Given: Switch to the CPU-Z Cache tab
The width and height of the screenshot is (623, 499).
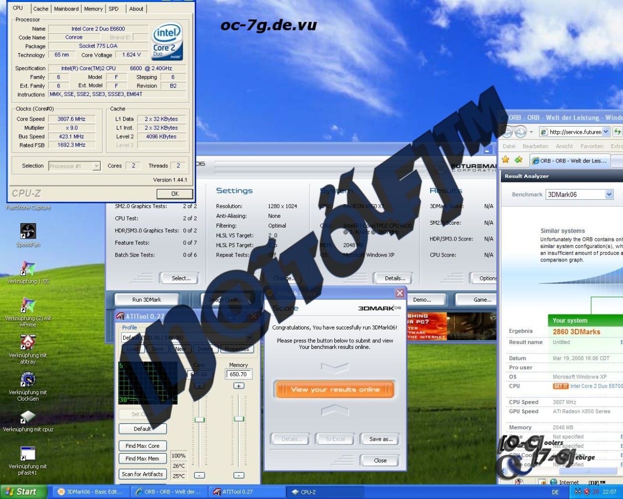Looking at the screenshot, I should 41,9.
